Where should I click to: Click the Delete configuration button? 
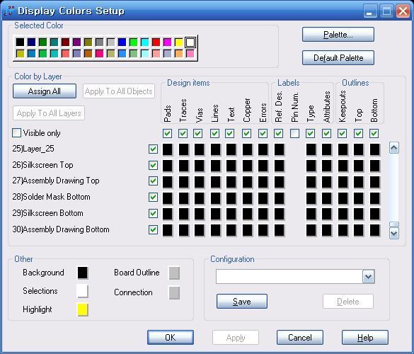click(x=348, y=302)
